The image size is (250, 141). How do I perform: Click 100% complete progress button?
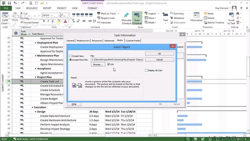91,15
